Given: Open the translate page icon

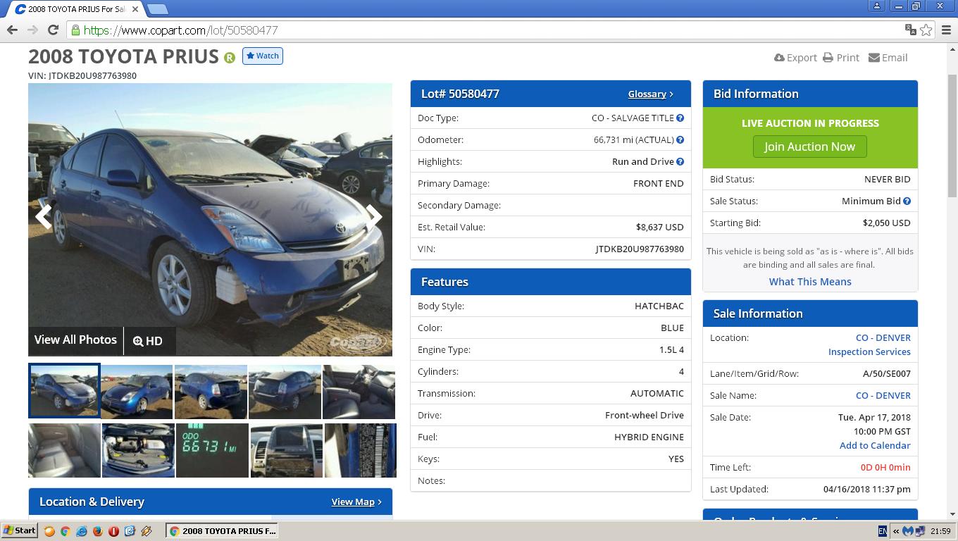Looking at the screenshot, I should [910, 30].
